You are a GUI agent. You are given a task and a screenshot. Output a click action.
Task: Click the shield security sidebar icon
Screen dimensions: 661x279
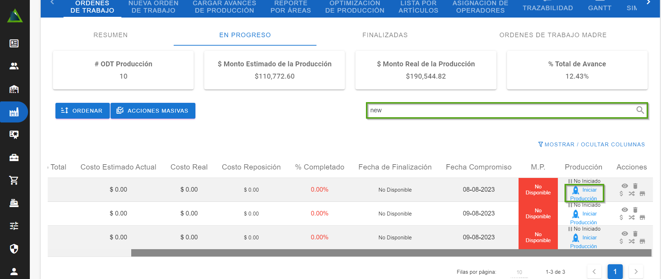(x=14, y=249)
